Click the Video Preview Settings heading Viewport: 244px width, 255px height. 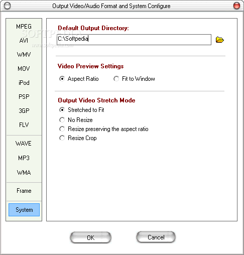click(90, 66)
